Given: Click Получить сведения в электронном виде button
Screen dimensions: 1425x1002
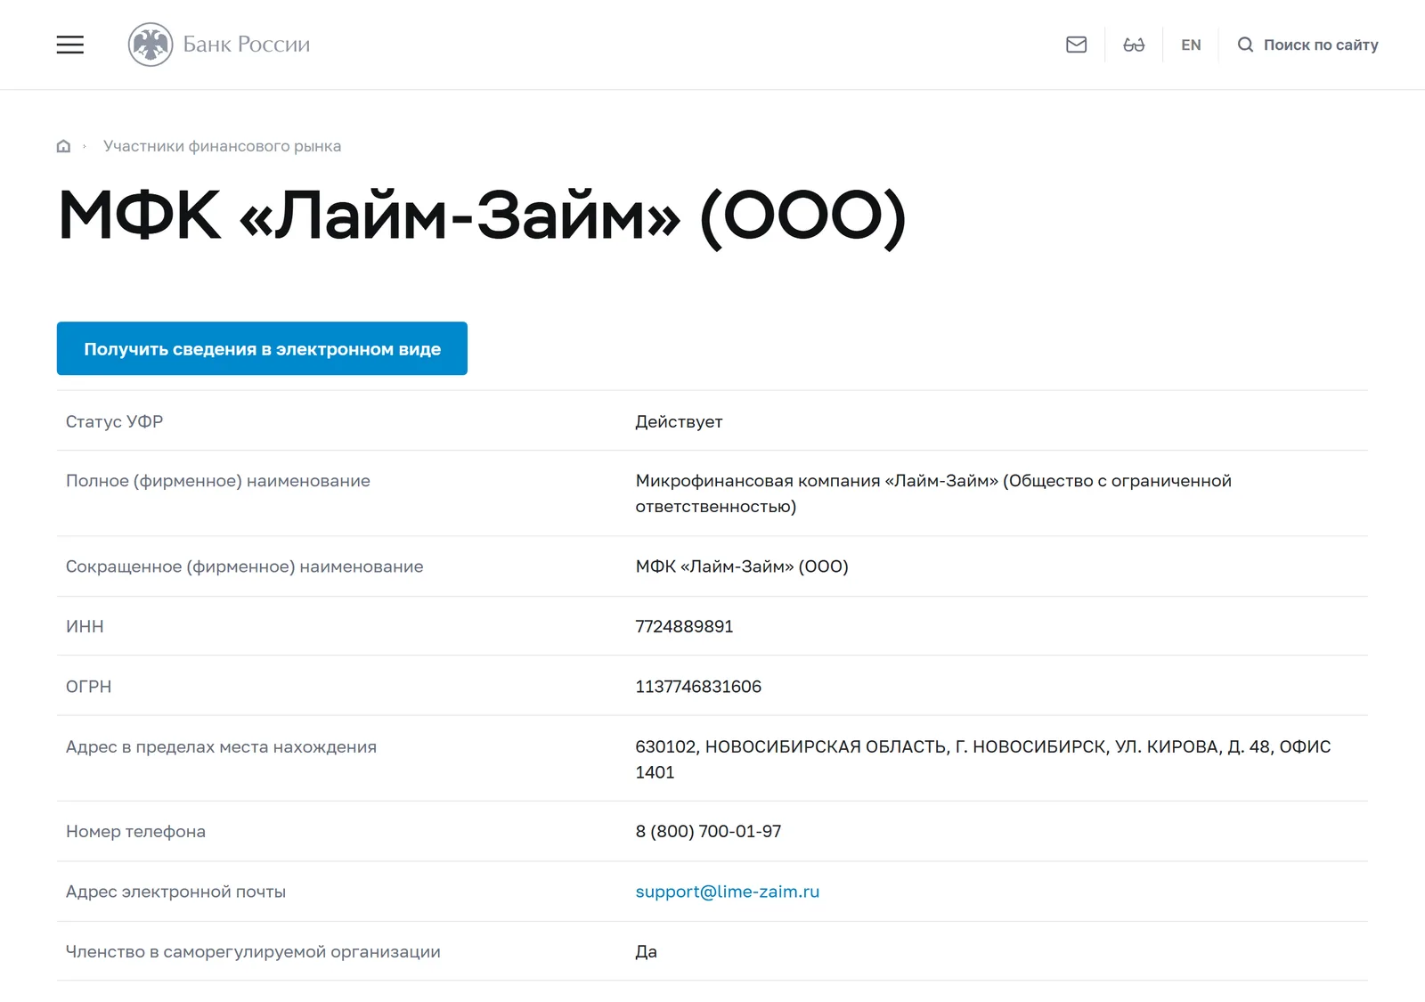Looking at the screenshot, I should tap(262, 348).
